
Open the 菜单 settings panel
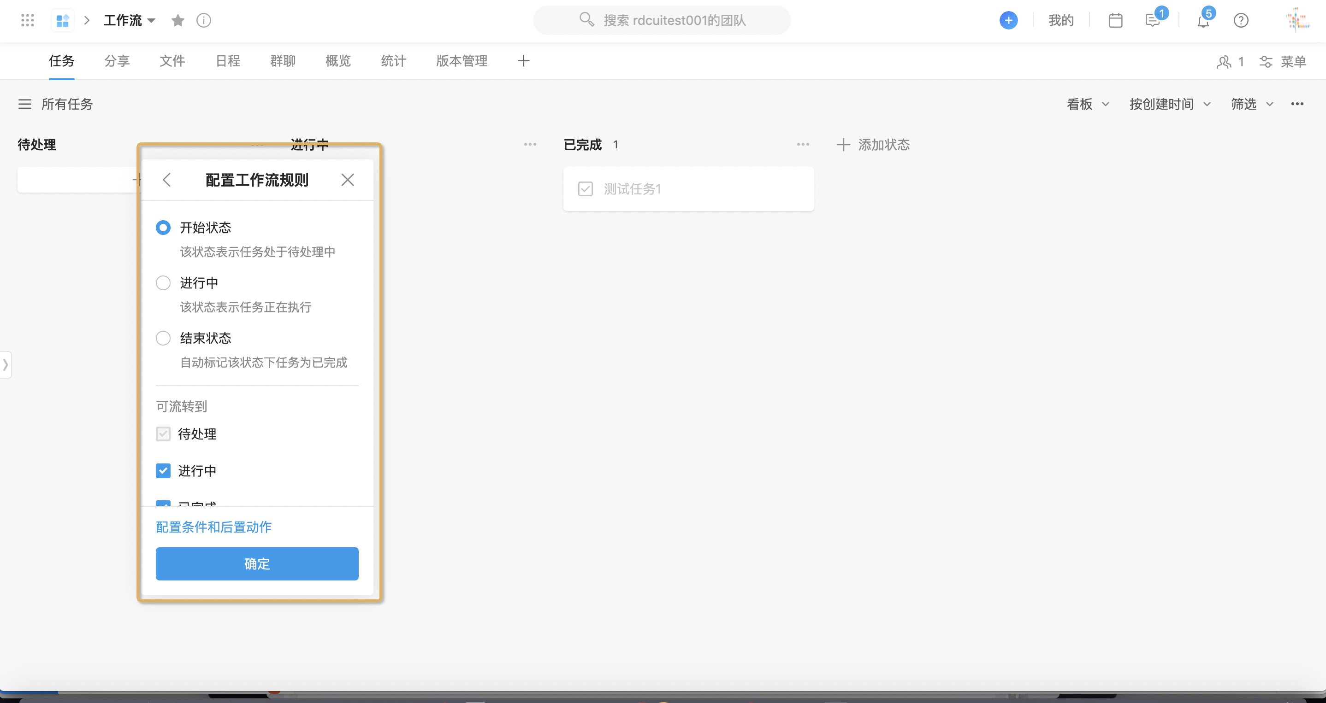tap(1283, 62)
